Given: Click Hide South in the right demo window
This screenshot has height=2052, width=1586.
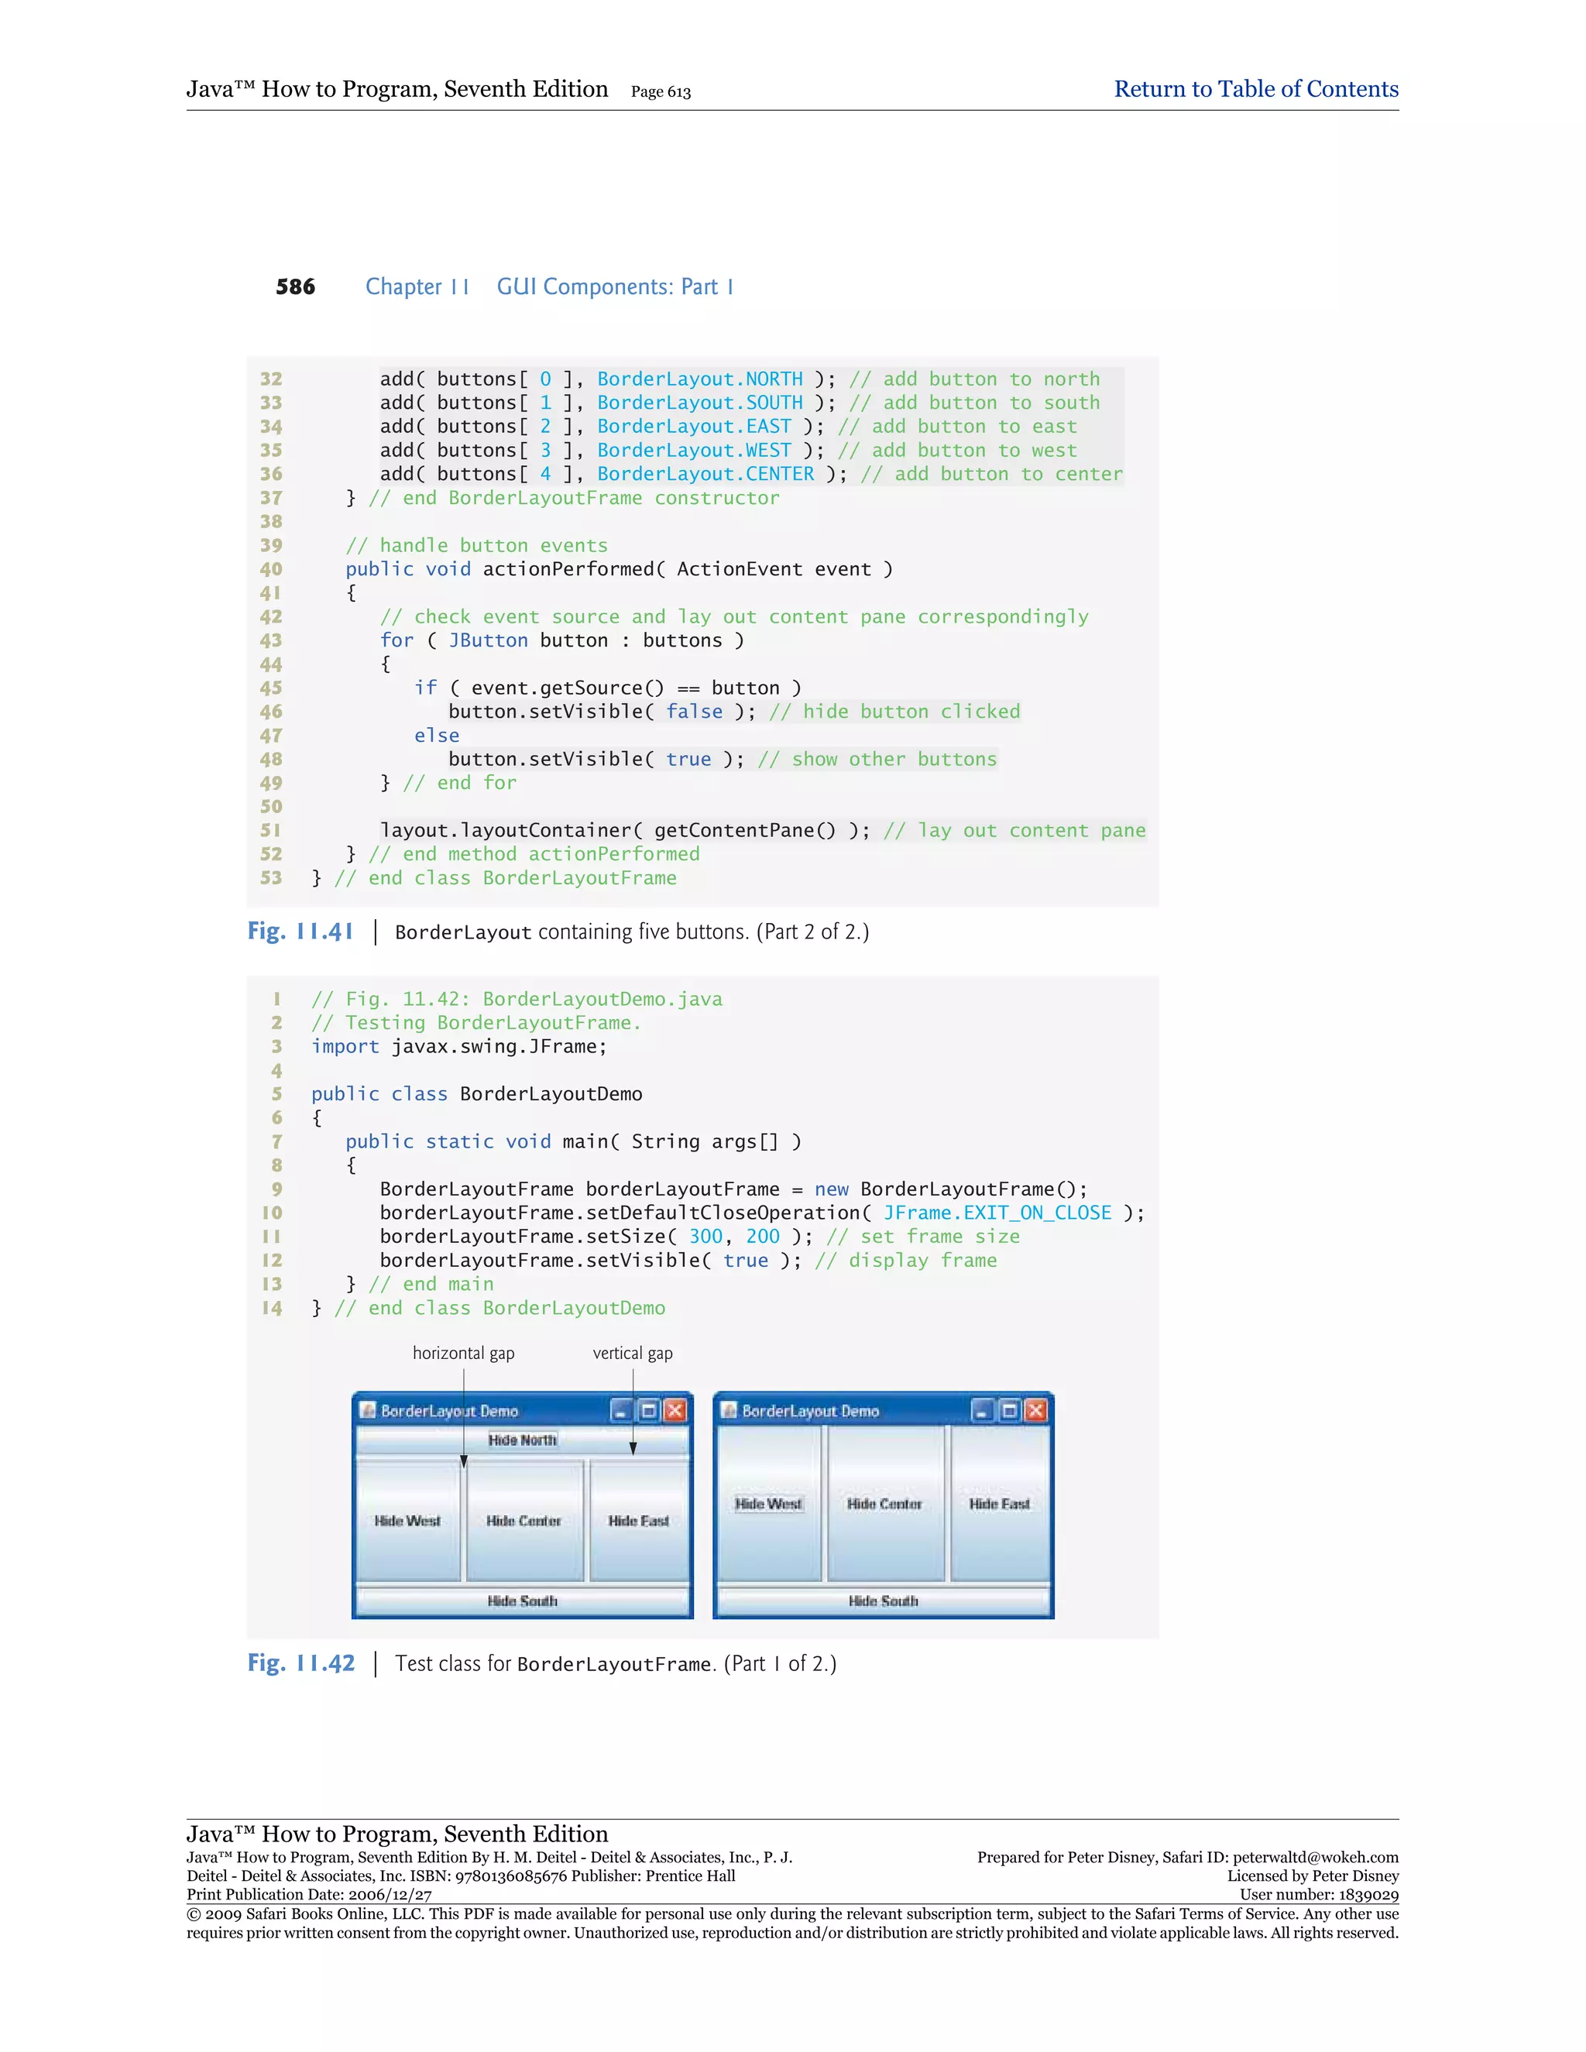Looking at the screenshot, I should [883, 1600].
